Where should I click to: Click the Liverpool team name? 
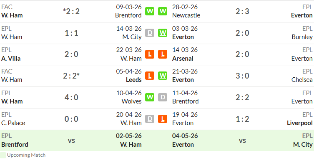click(x=299, y=123)
